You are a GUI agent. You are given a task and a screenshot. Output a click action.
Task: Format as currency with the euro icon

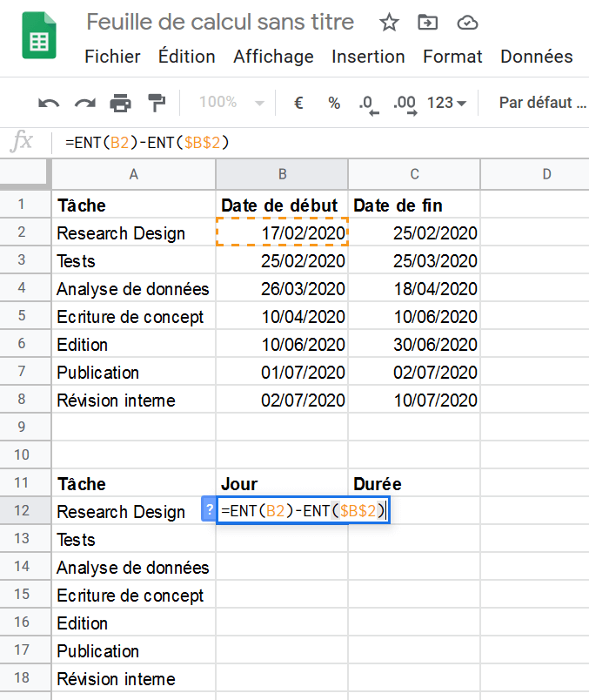tap(298, 103)
